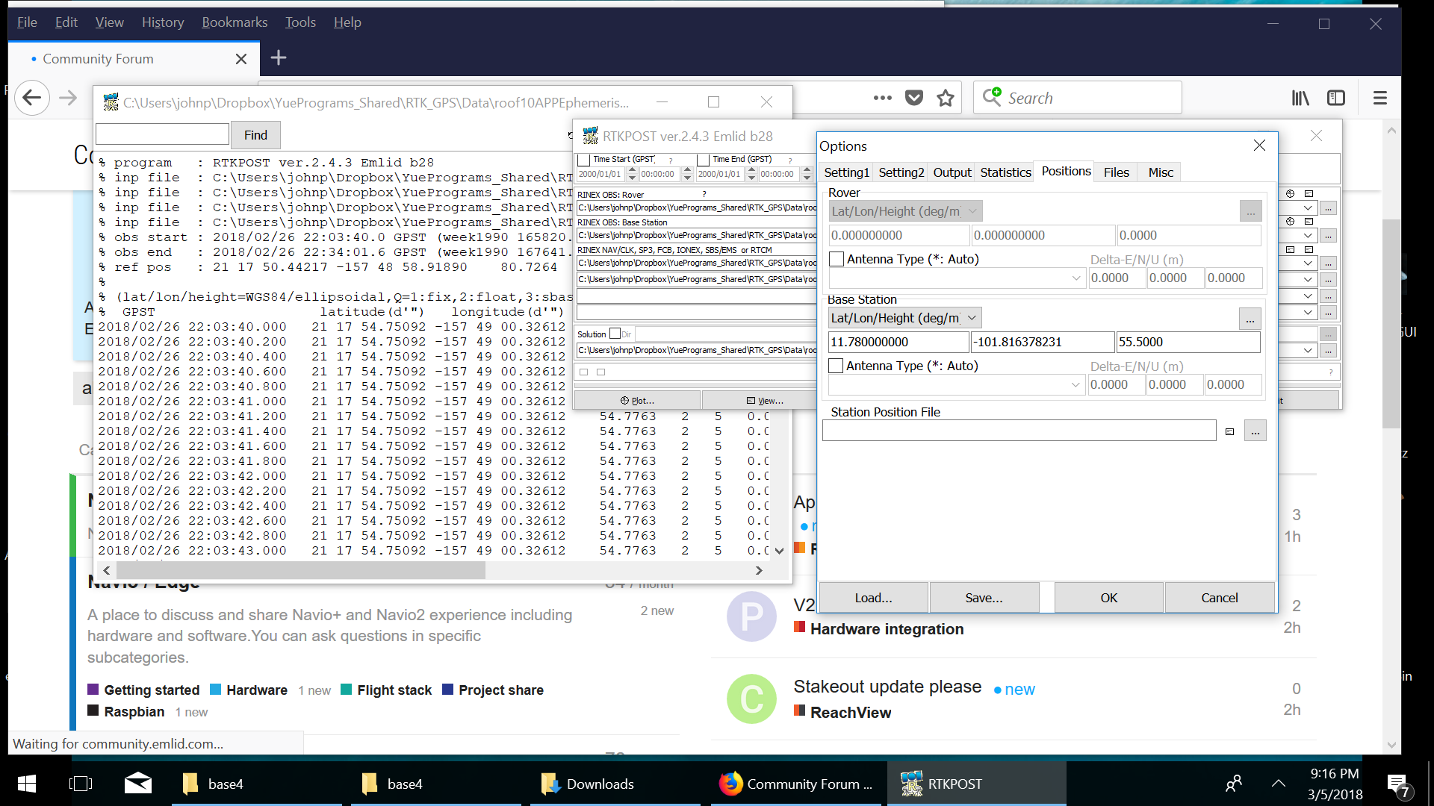Open the Base Station antenna type dropdown list

coord(1075,385)
